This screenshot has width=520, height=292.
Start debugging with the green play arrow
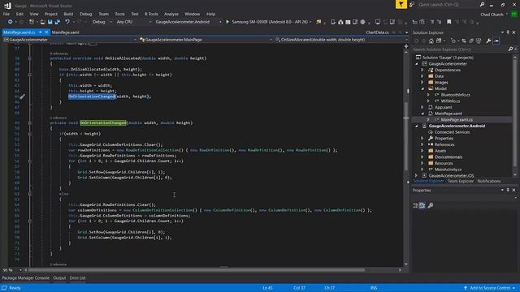coord(227,22)
